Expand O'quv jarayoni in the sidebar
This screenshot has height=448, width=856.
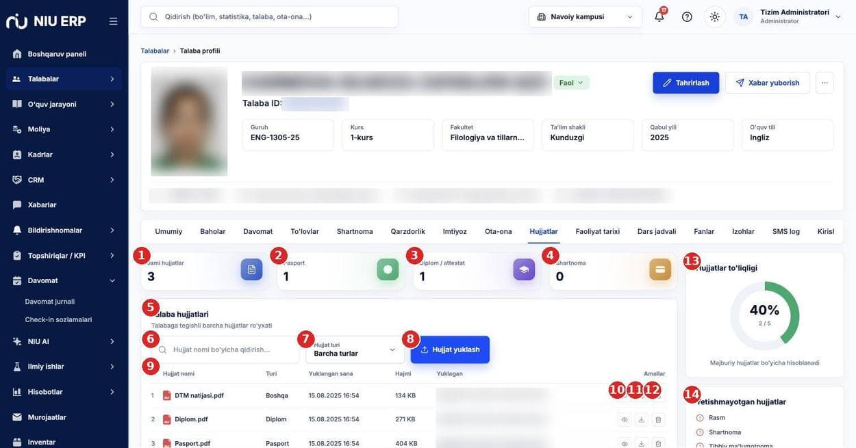coord(64,104)
